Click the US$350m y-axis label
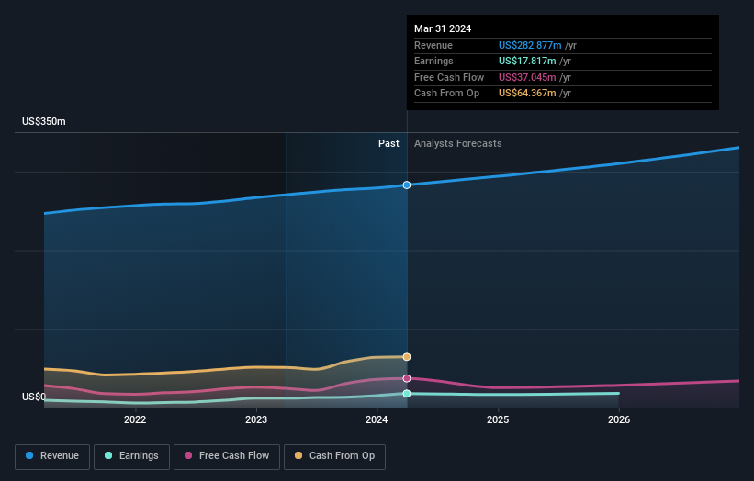 pyautogui.click(x=44, y=121)
